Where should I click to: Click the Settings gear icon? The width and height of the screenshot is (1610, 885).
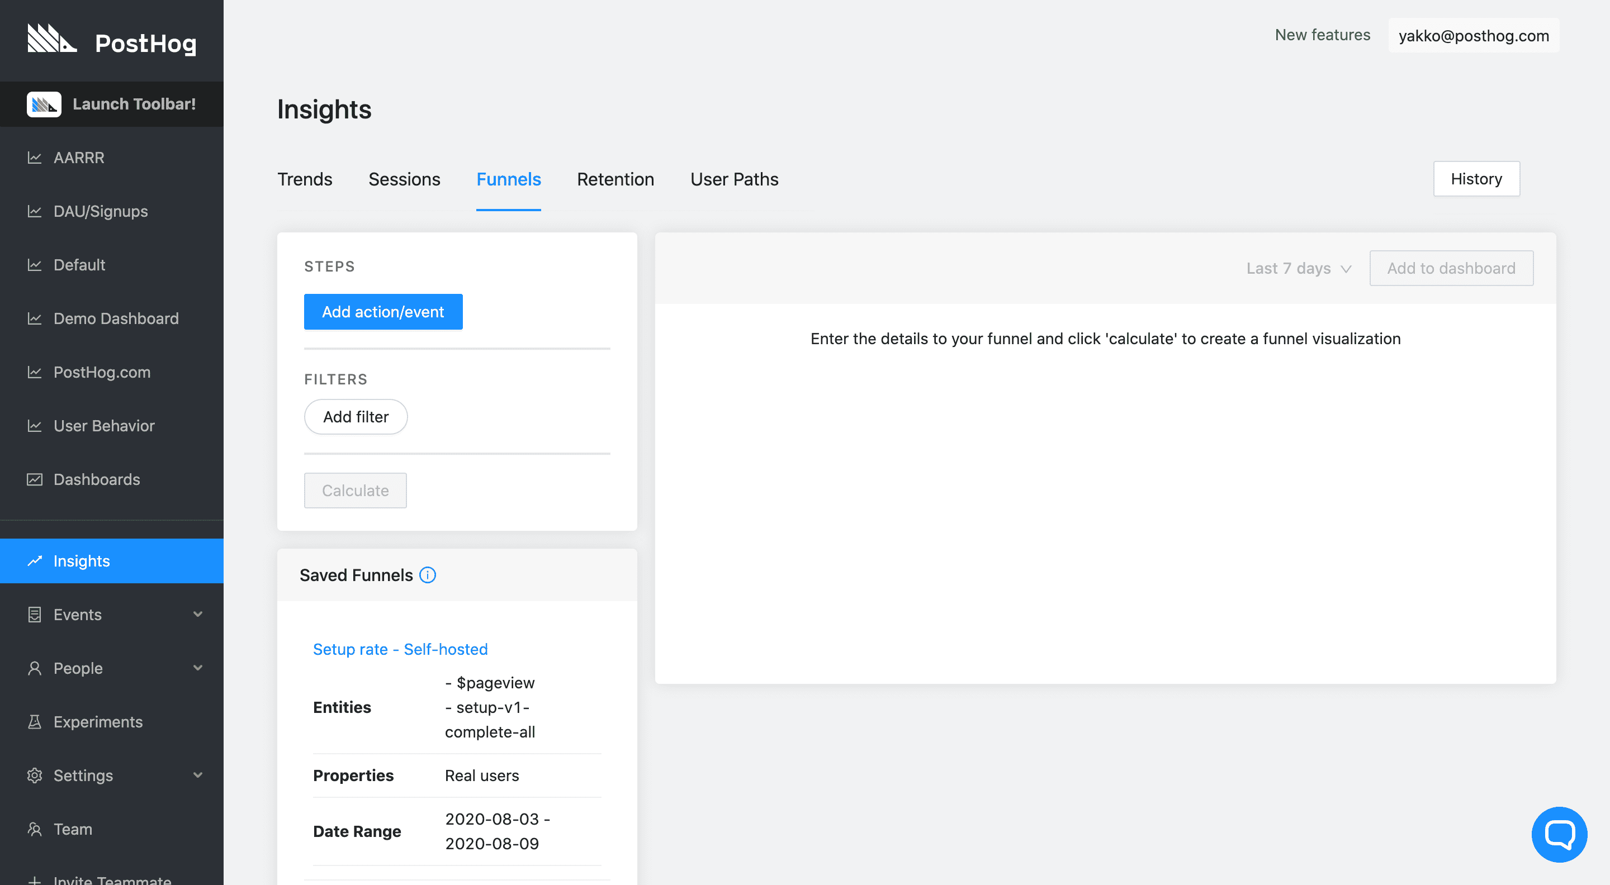(x=34, y=775)
